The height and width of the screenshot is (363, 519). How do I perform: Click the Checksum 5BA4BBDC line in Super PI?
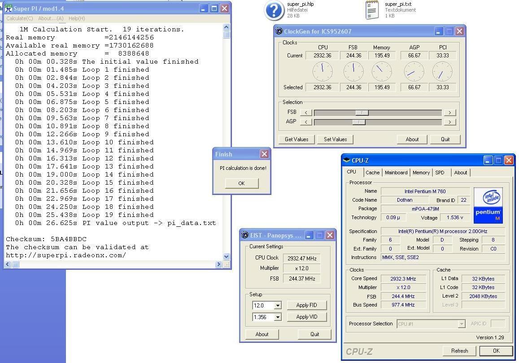pyautogui.click(x=46, y=239)
